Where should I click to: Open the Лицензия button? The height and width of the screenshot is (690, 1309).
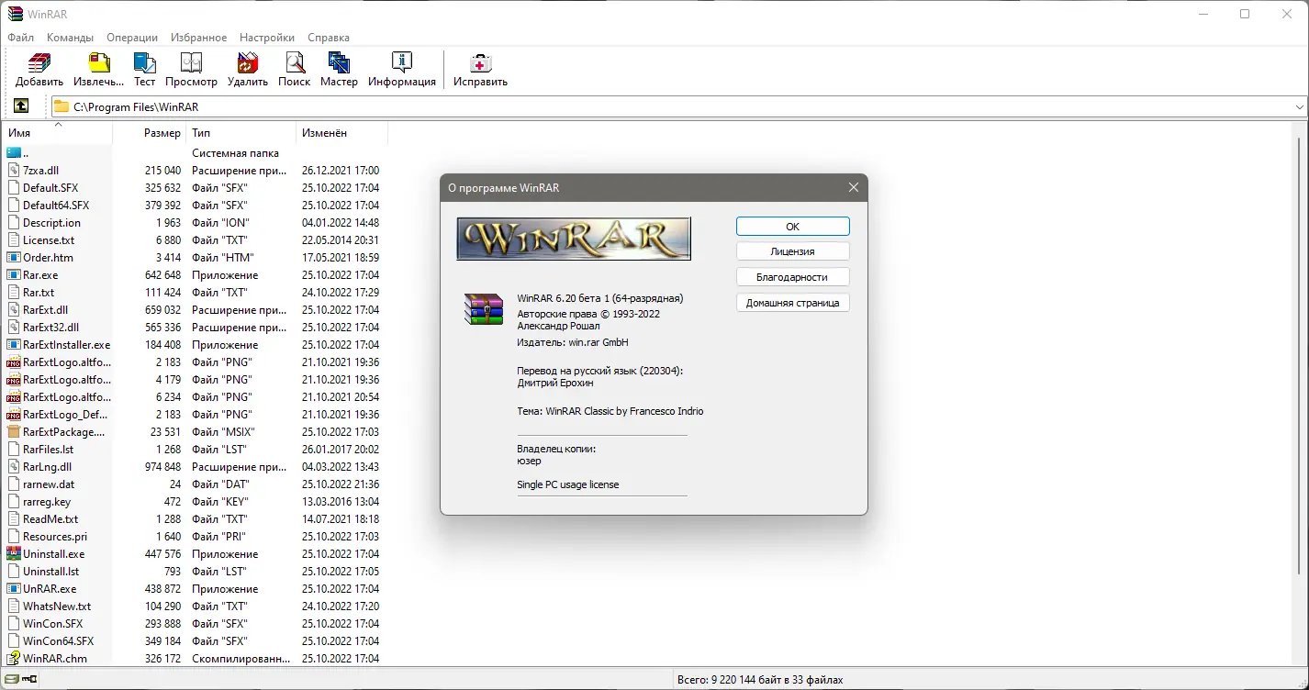click(793, 250)
